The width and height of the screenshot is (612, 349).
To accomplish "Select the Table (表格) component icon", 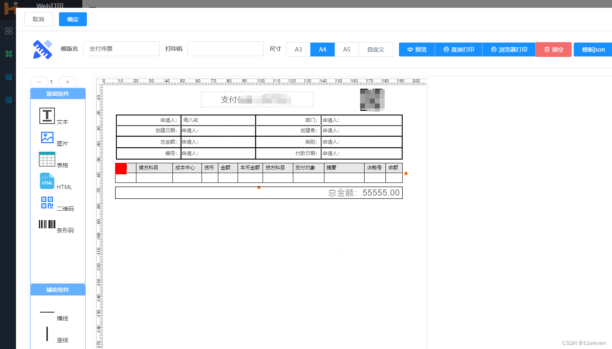I will click(47, 159).
